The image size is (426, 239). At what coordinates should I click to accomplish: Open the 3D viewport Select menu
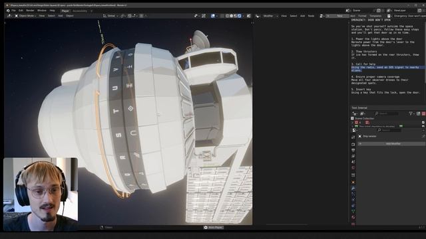[51, 16]
